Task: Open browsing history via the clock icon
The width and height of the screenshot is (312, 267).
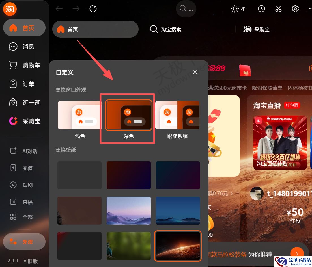Action: click(261, 9)
